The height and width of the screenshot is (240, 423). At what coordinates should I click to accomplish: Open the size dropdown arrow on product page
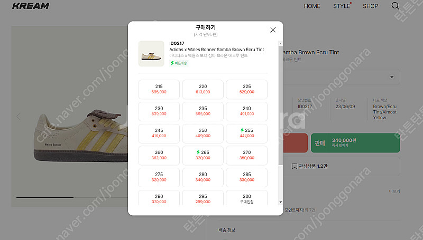tap(392, 77)
